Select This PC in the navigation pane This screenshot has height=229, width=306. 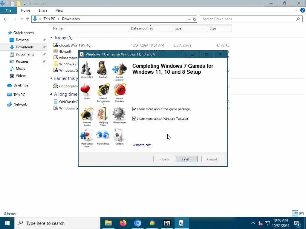click(19, 95)
